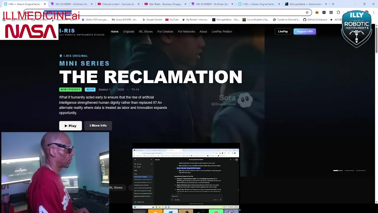Viewport: 378px width, 213px height.
Task: Open the Tumblr to Discord bookmark
Action: coord(286,20)
